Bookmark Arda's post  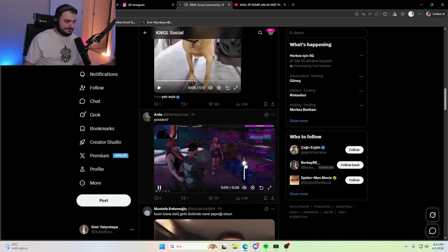point(265,198)
